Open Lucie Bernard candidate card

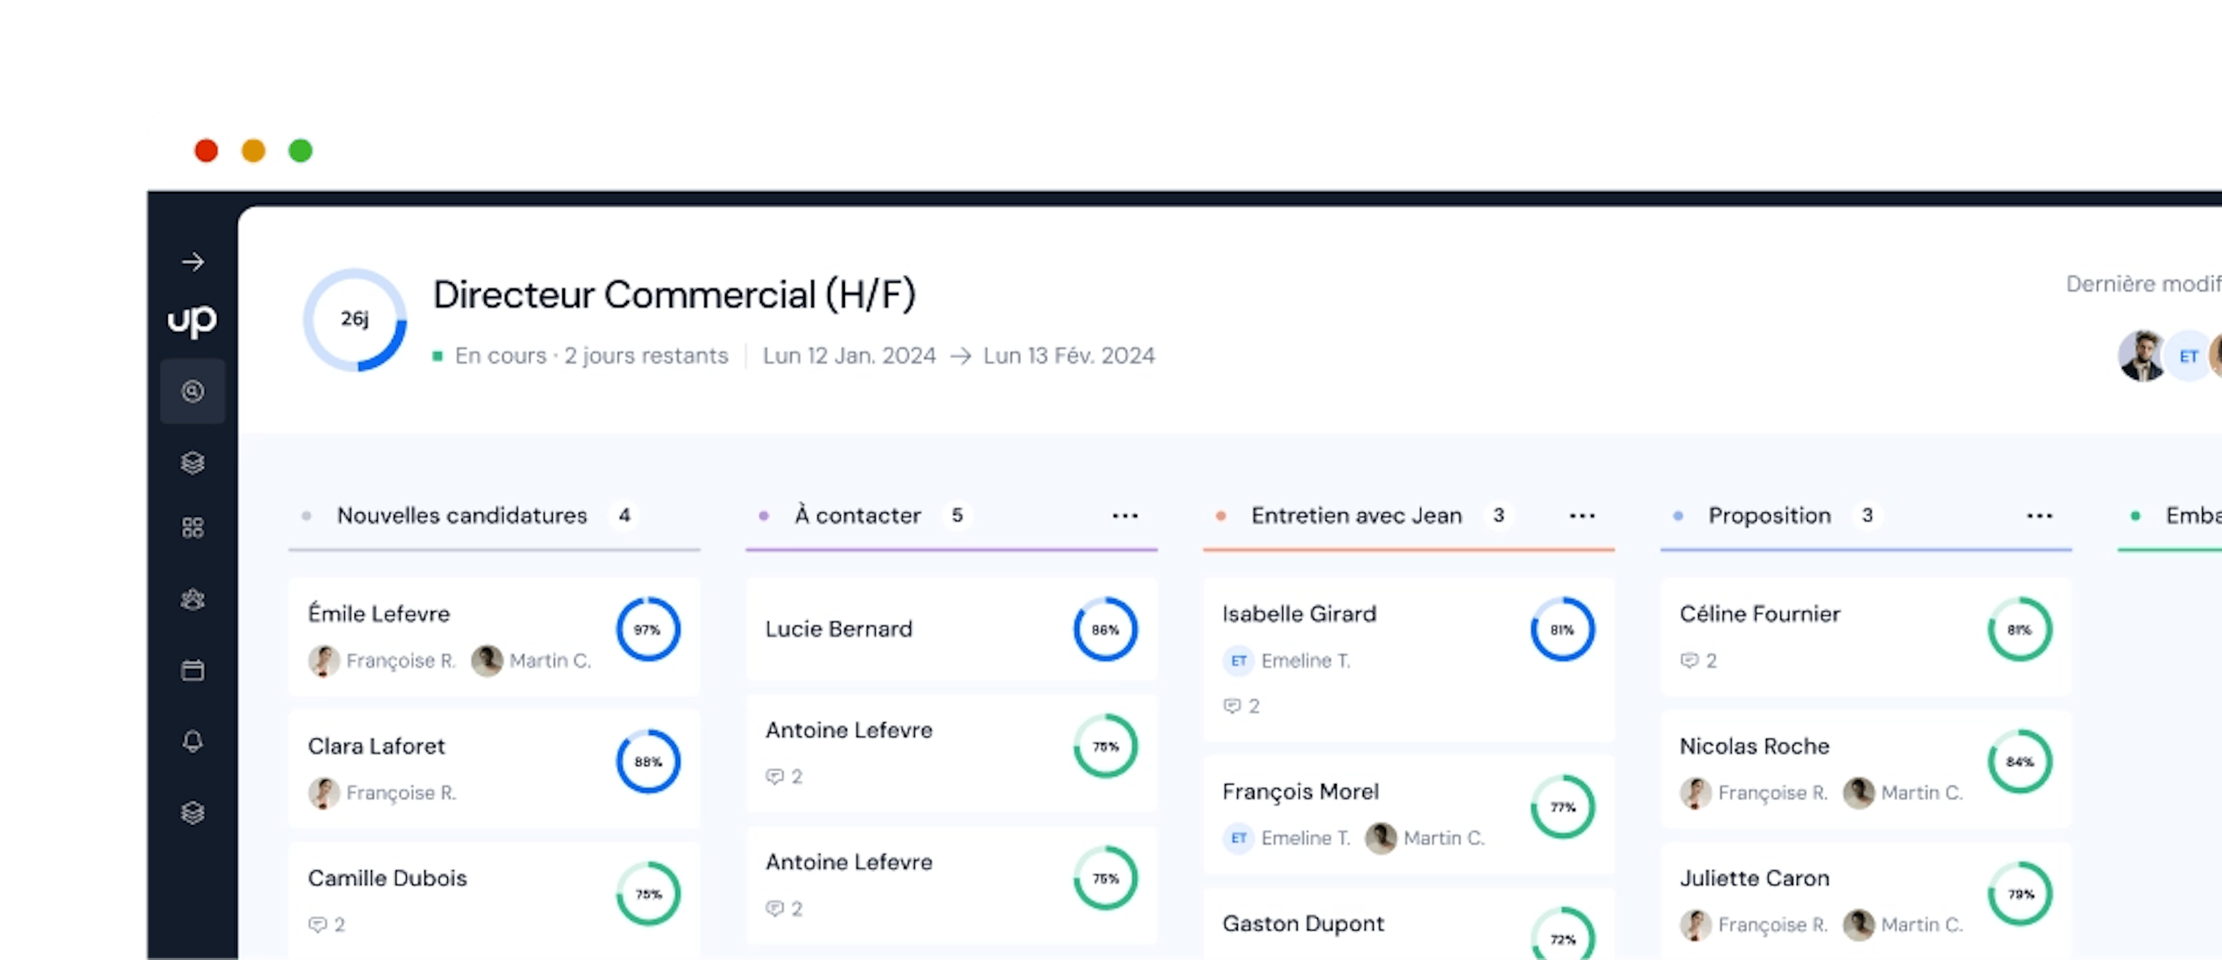[x=838, y=629]
